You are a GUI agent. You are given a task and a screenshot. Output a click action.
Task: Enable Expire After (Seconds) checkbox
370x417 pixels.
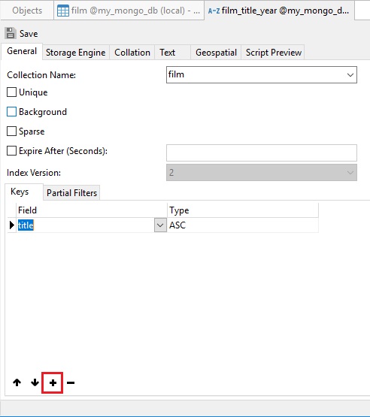tap(11, 150)
